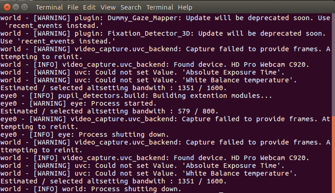Viewport: 335px width, 193px height.
Task: Maximize the Terminal window
Action: point(25,7)
